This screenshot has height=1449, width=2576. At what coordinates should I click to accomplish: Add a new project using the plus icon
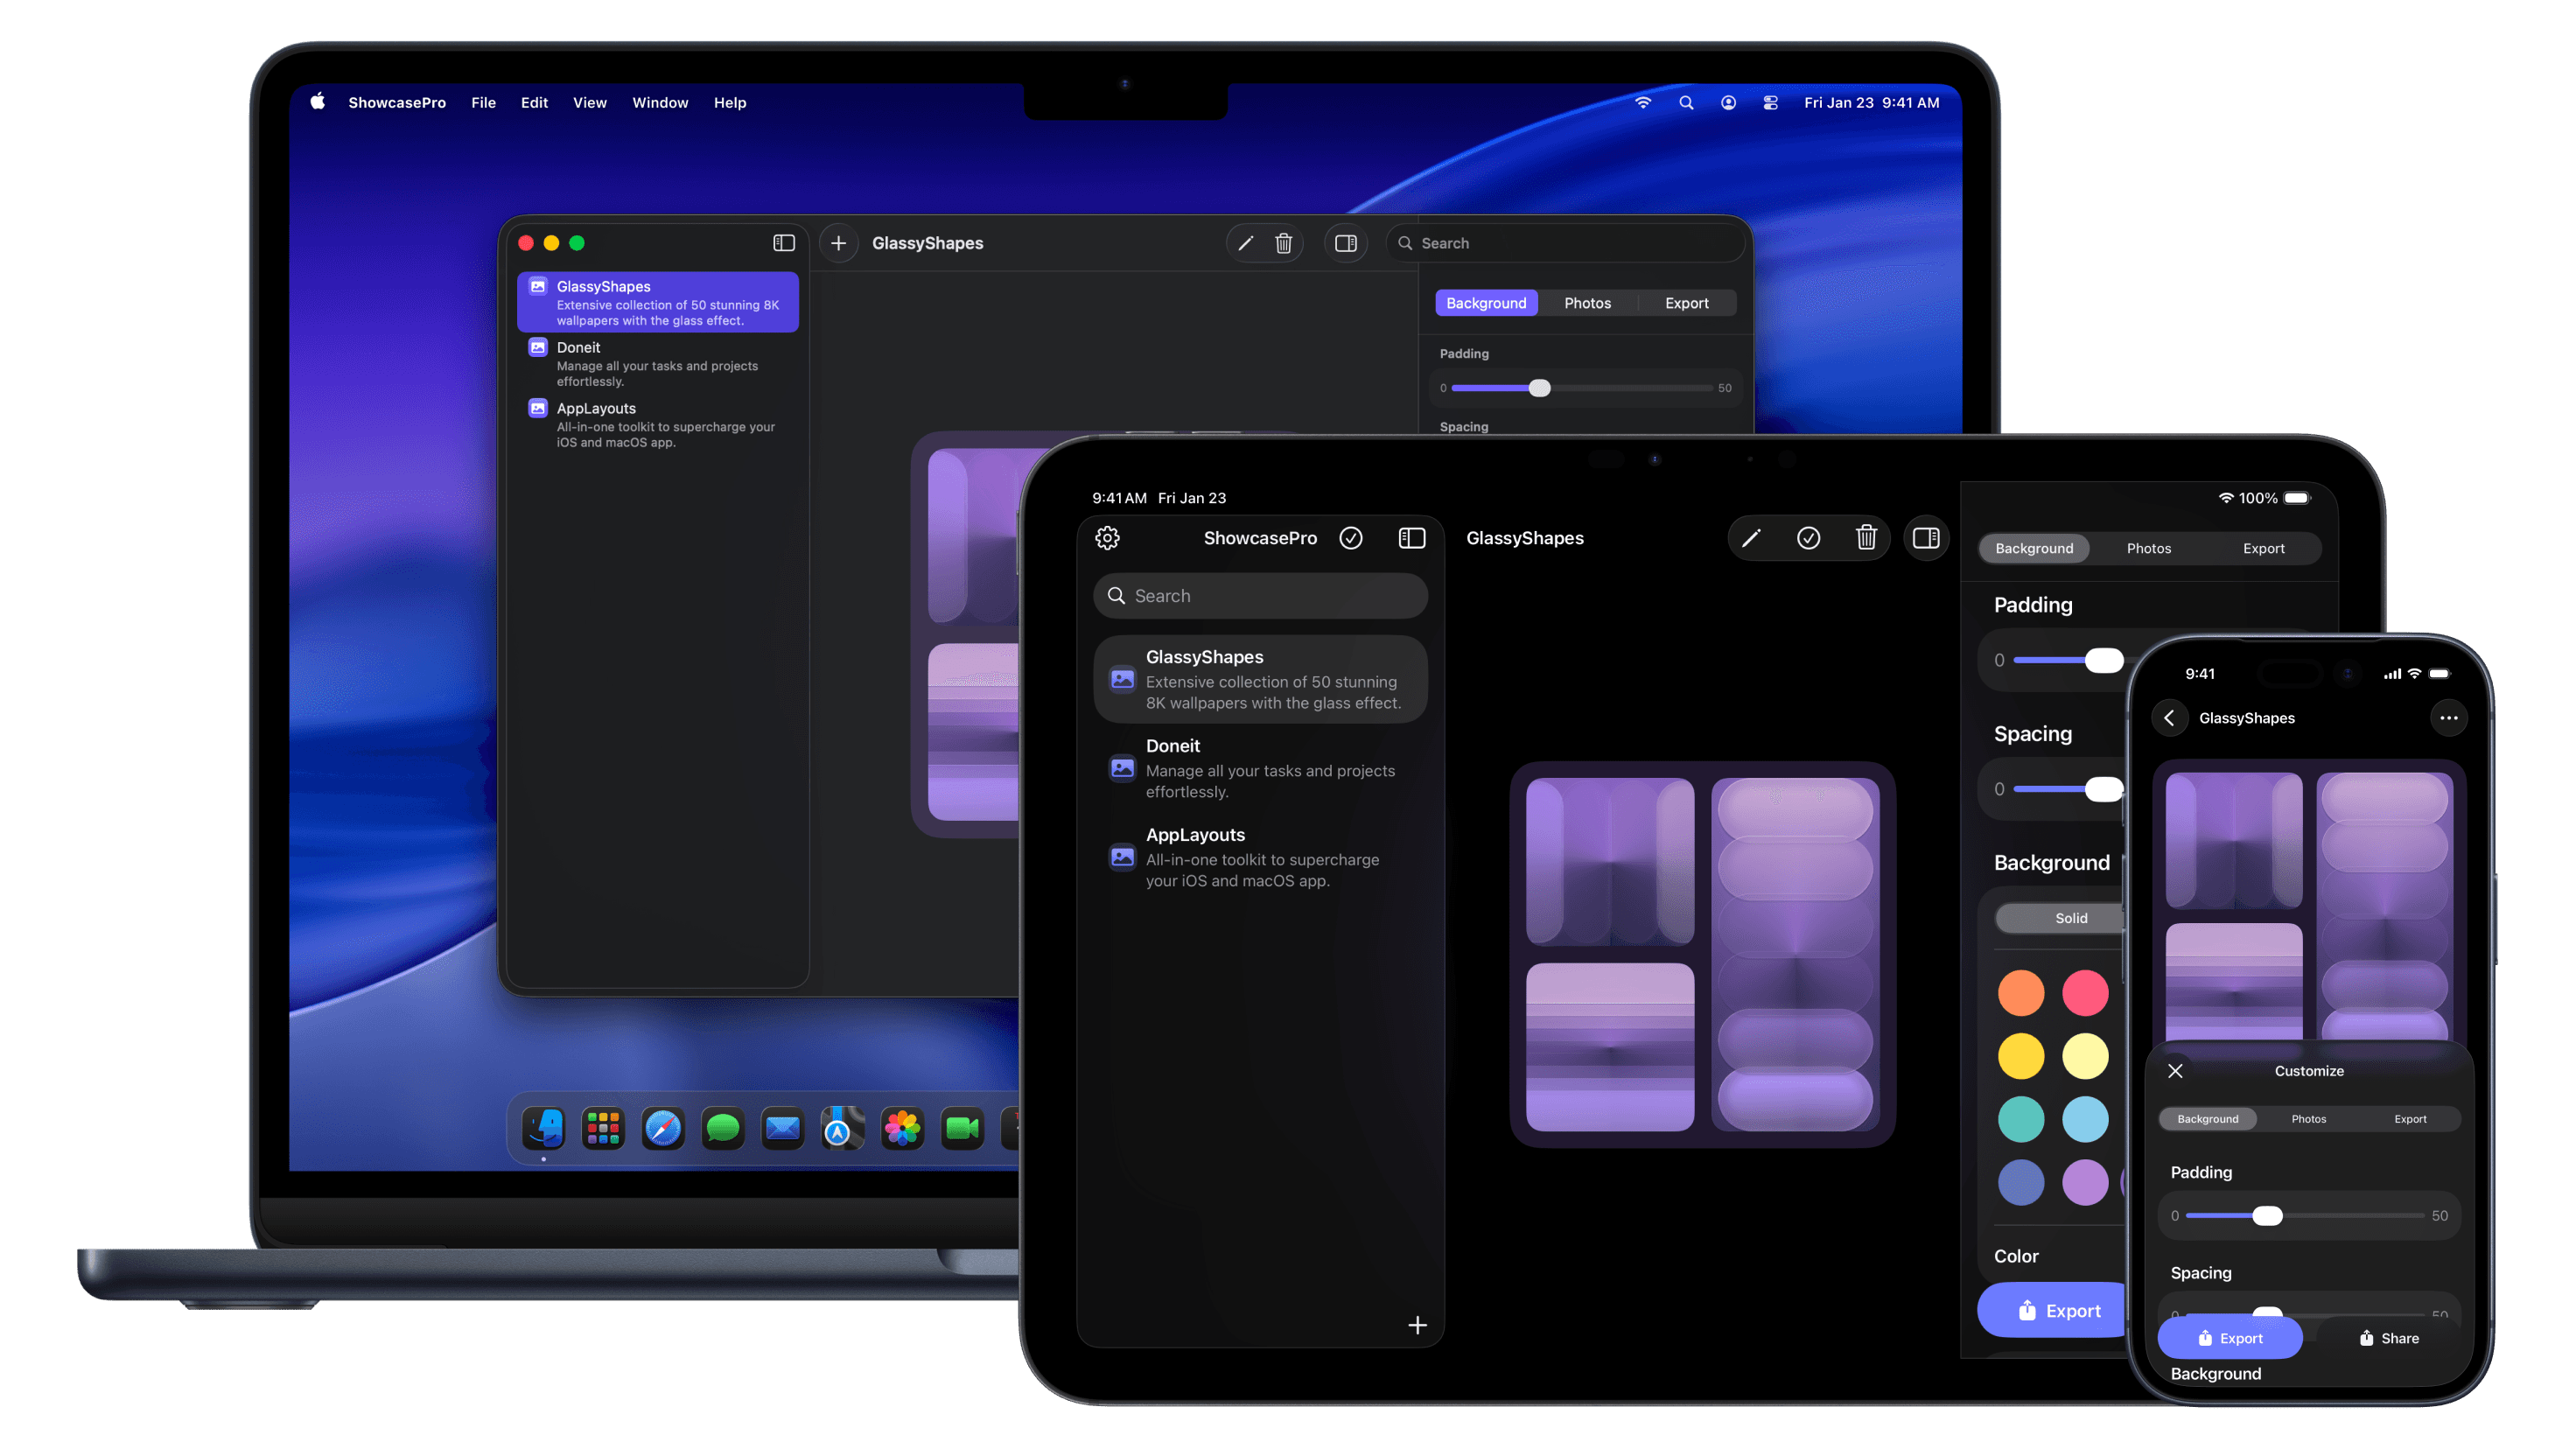pos(838,243)
